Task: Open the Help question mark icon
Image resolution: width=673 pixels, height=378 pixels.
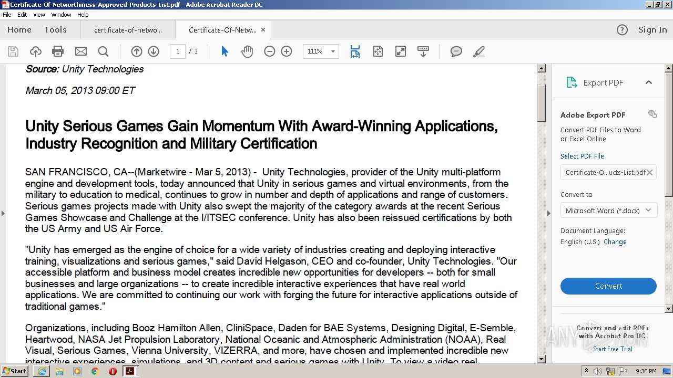Action: 622,30
